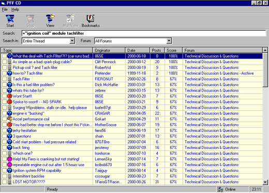The image size is (269, 193).
Task: Check the box for 'As simple as a bad spark-plug cable?'
Action: [x=4, y=62]
